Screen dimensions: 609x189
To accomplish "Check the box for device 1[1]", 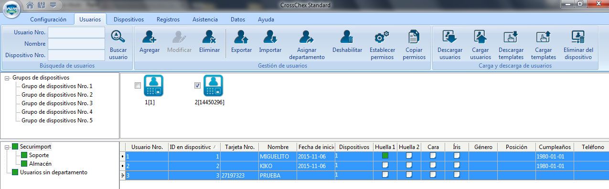I will (138, 86).
